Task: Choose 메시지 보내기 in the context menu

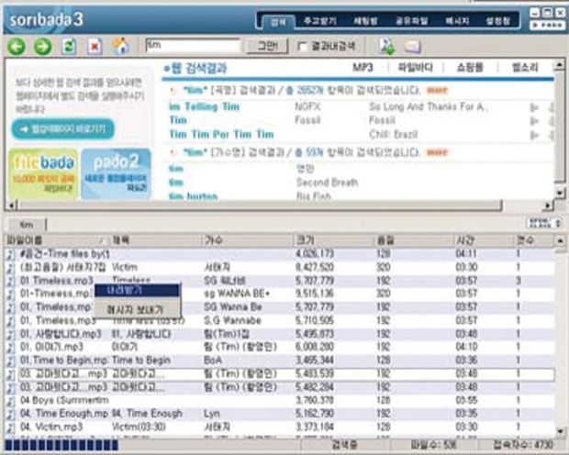Action: [x=137, y=310]
